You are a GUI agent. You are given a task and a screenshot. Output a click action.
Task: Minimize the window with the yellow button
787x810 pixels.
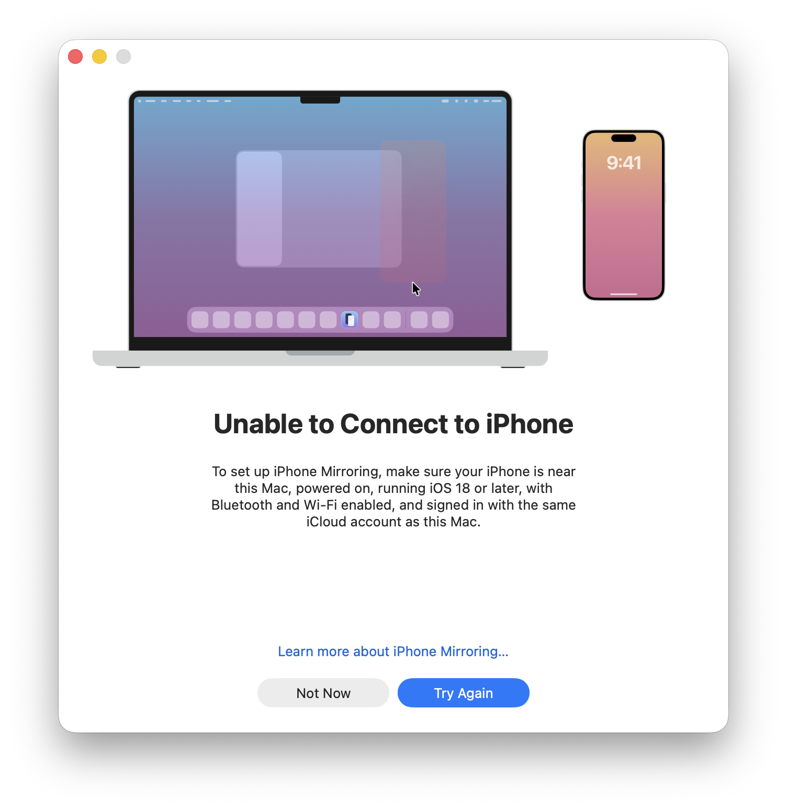99,57
